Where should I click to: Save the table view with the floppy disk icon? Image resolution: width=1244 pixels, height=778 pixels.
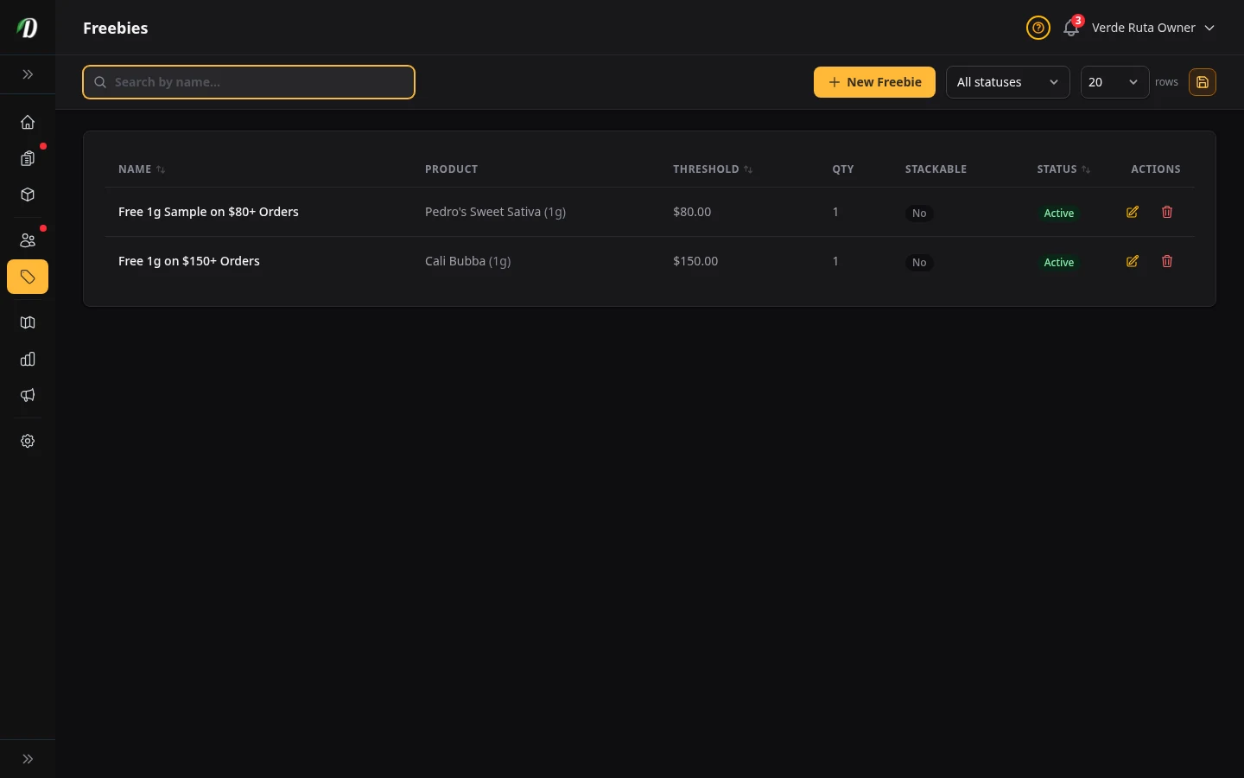[1203, 82]
